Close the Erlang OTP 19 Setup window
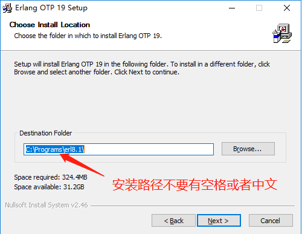Screen dimensions: 302x234 tap(287, 8)
